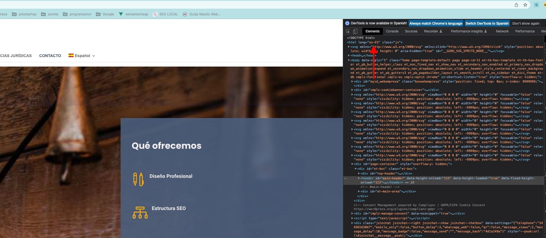This screenshot has height=238, width=546.
Task: Click the Diseño Profesional pencil icon
Action: tap(138, 179)
